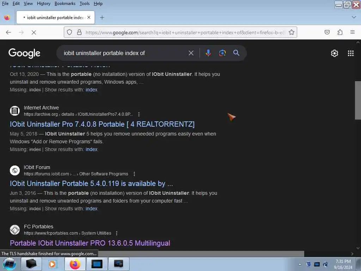Click the Firefox View icon left of tab
The width and height of the screenshot is (361, 271).
pyautogui.click(x=7, y=18)
